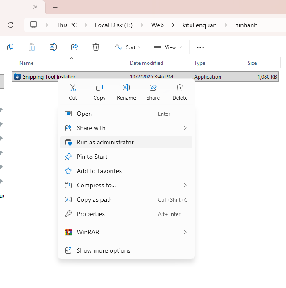Screen dimensions: 286x288
Task: Open the Compress to... submenu
Action: tap(126, 185)
